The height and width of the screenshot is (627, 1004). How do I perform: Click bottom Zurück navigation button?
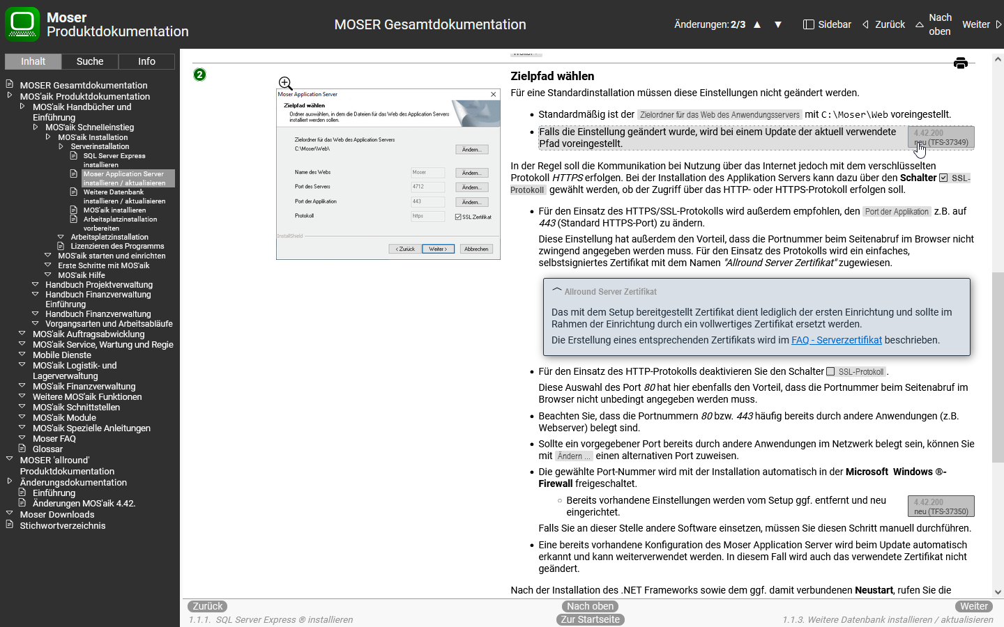[x=208, y=606]
